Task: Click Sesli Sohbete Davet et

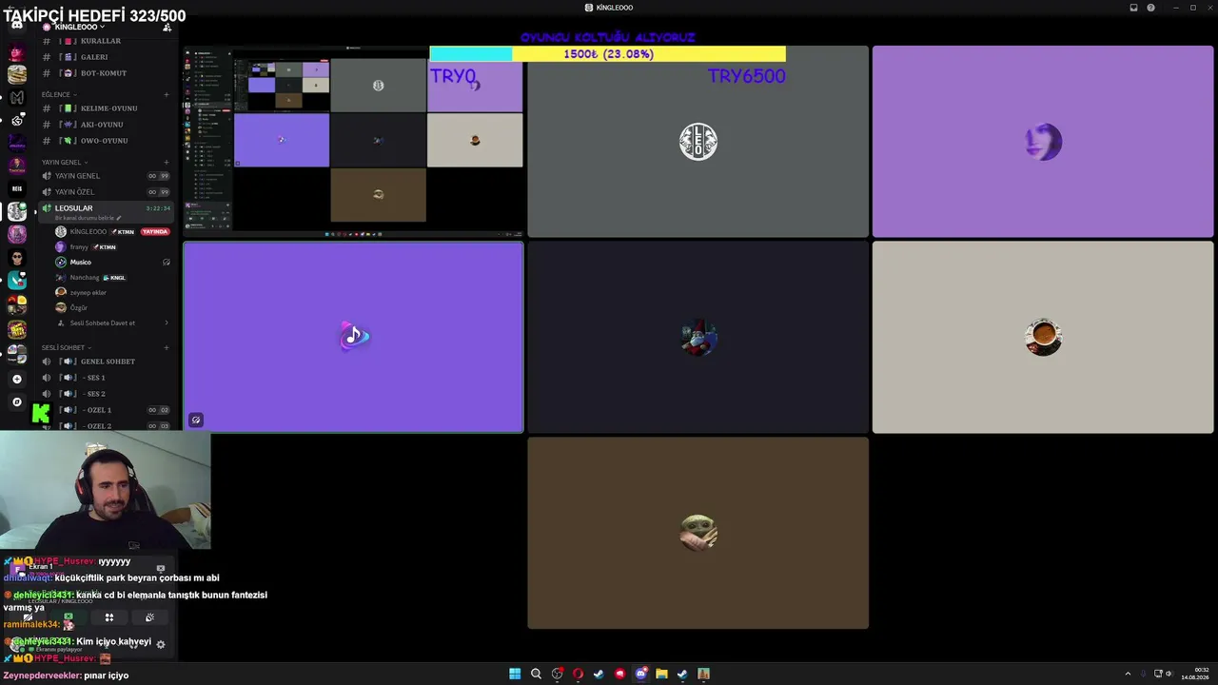Action: pos(112,323)
